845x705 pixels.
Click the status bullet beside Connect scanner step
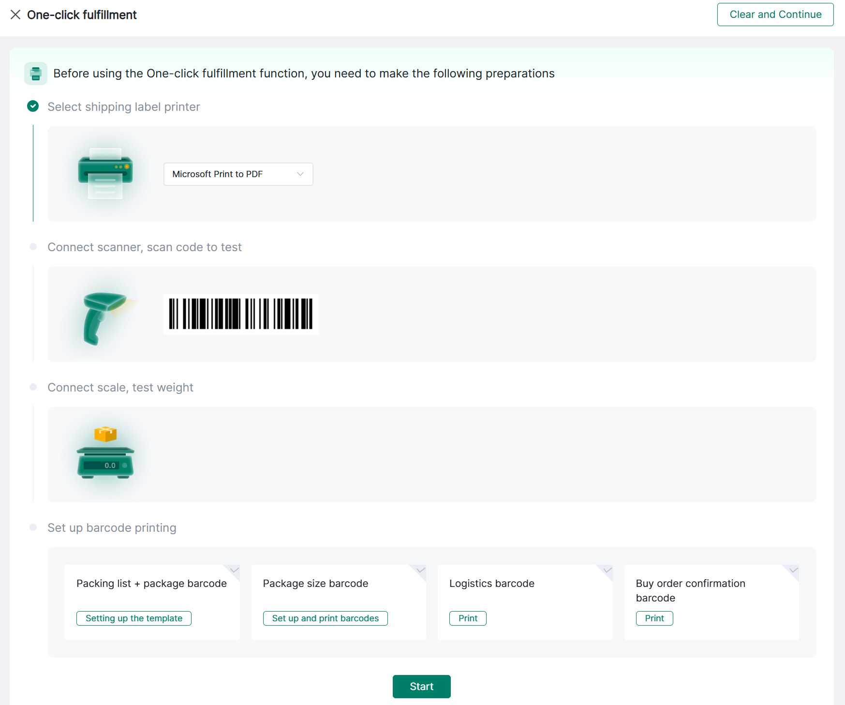[x=32, y=246]
